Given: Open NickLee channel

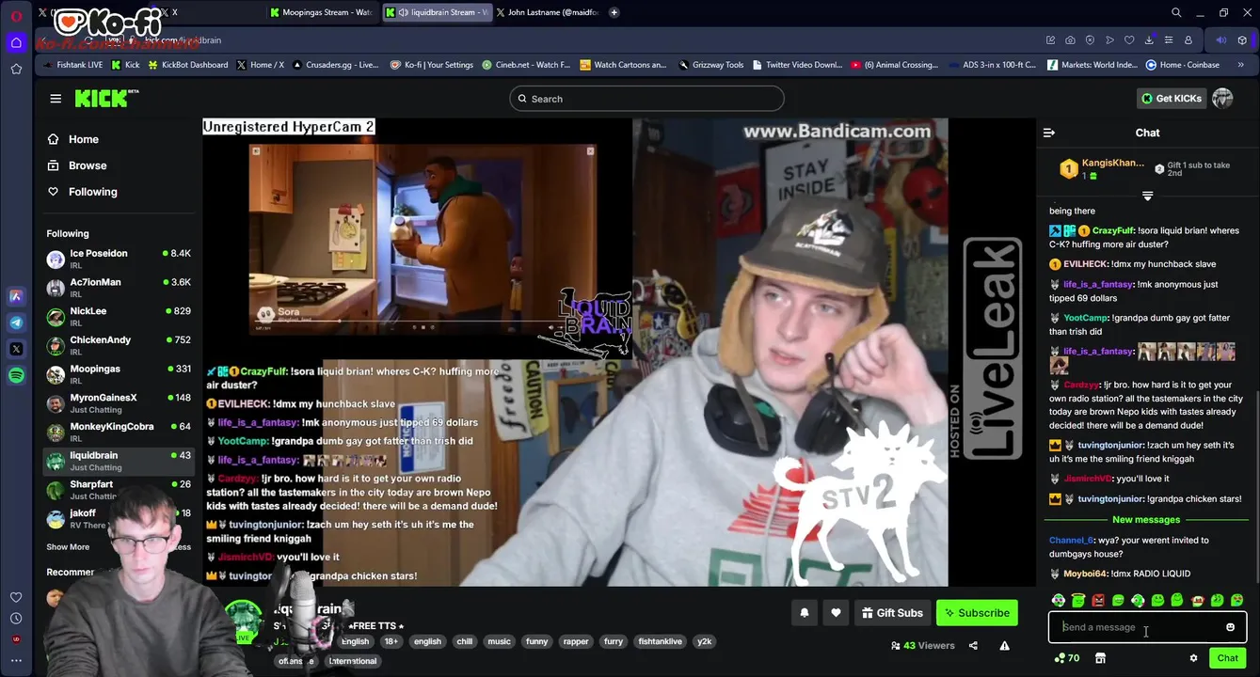Looking at the screenshot, I should 119,317.
